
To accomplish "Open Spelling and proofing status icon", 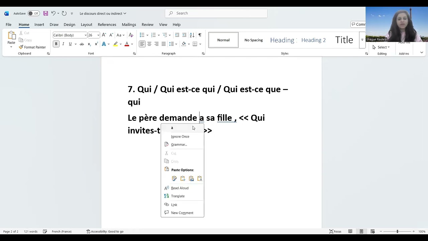I will coord(45,231).
